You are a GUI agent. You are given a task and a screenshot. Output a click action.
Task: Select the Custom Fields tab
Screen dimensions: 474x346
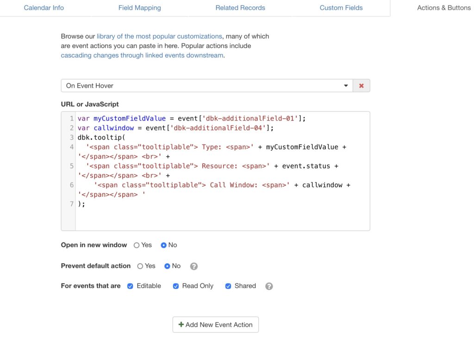(x=341, y=8)
